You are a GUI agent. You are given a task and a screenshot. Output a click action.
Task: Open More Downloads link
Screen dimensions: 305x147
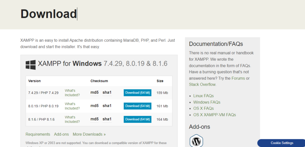click(x=89, y=135)
